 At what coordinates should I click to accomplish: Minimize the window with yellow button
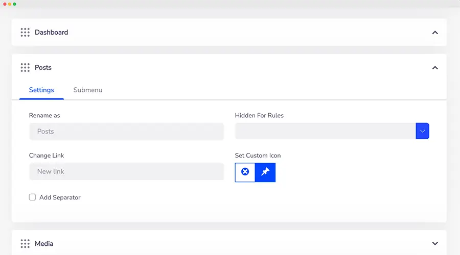click(10, 4)
